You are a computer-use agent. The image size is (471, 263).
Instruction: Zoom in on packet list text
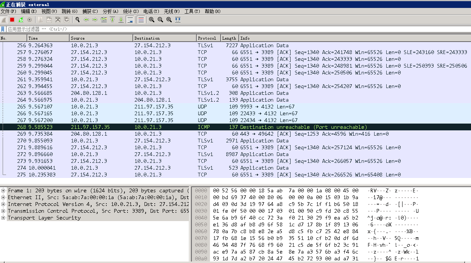coord(152,20)
